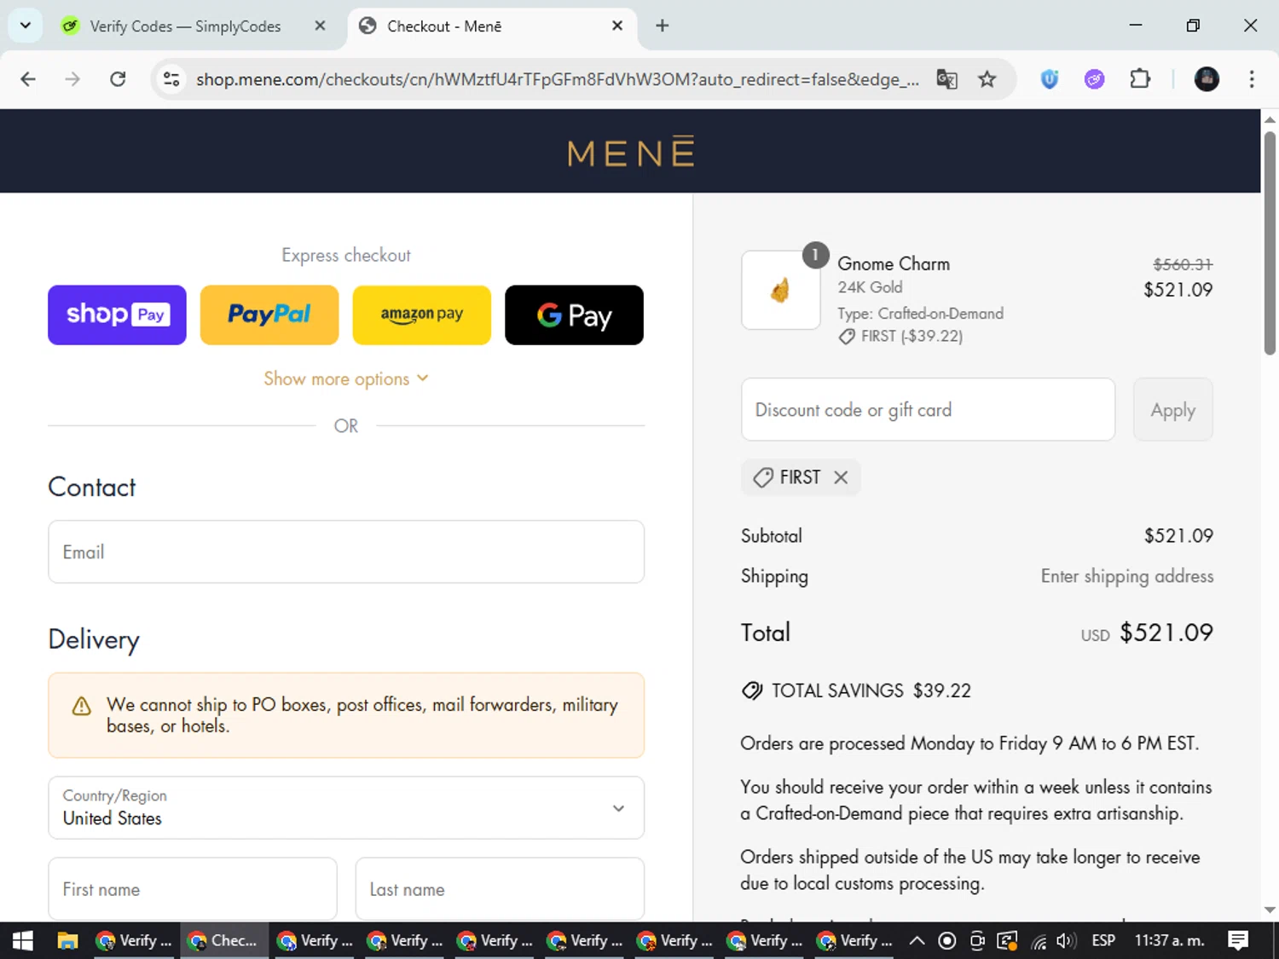The width and height of the screenshot is (1279, 959).
Task: Click the translate page icon
Action: (x=946, y=79)
